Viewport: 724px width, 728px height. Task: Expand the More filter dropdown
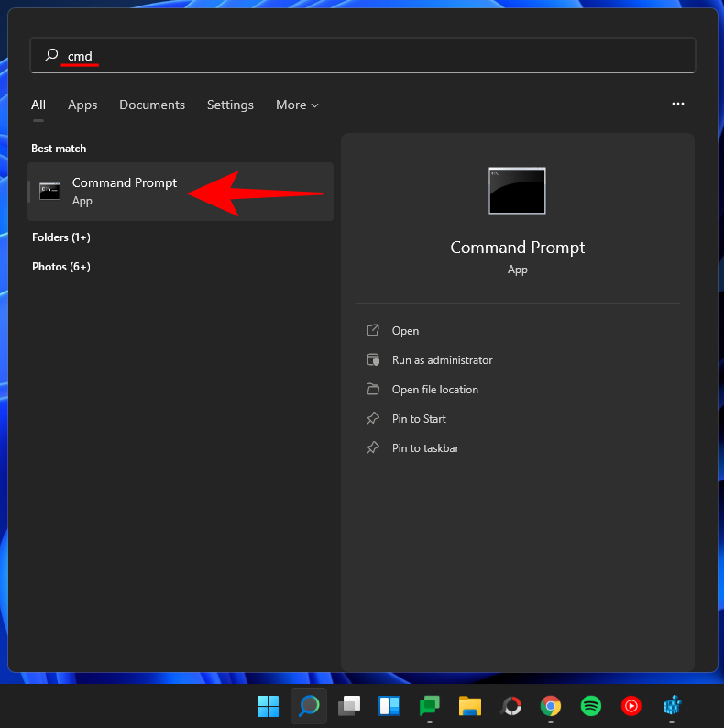(x=297, y=105)
